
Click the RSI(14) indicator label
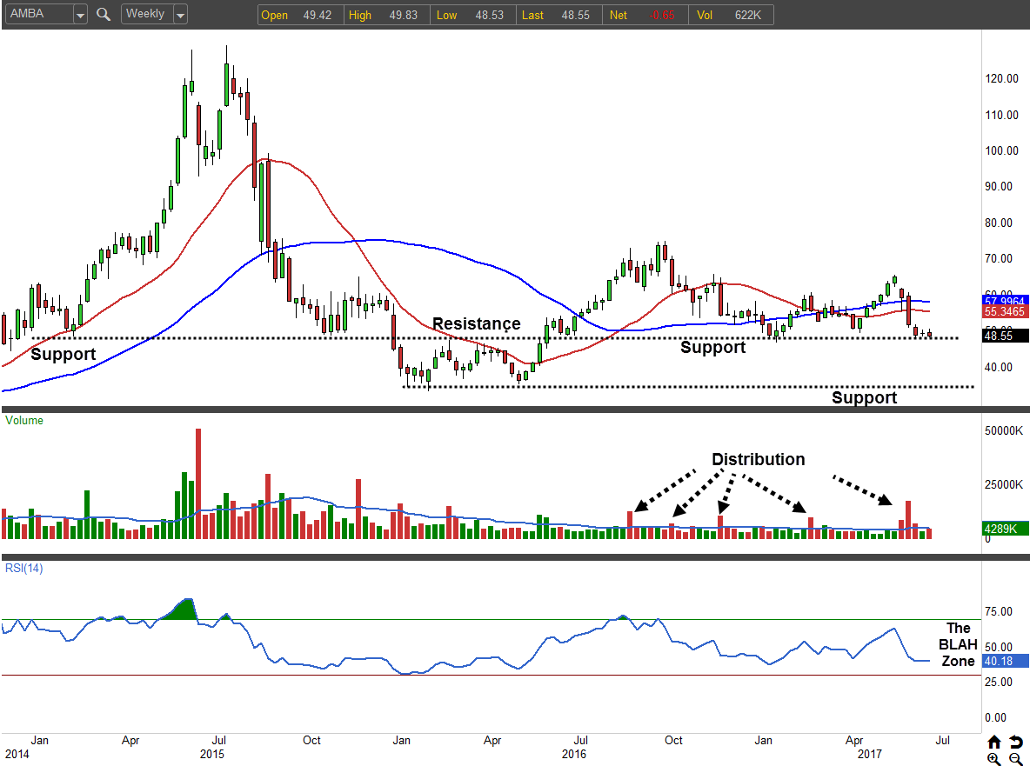coord(24,568)
